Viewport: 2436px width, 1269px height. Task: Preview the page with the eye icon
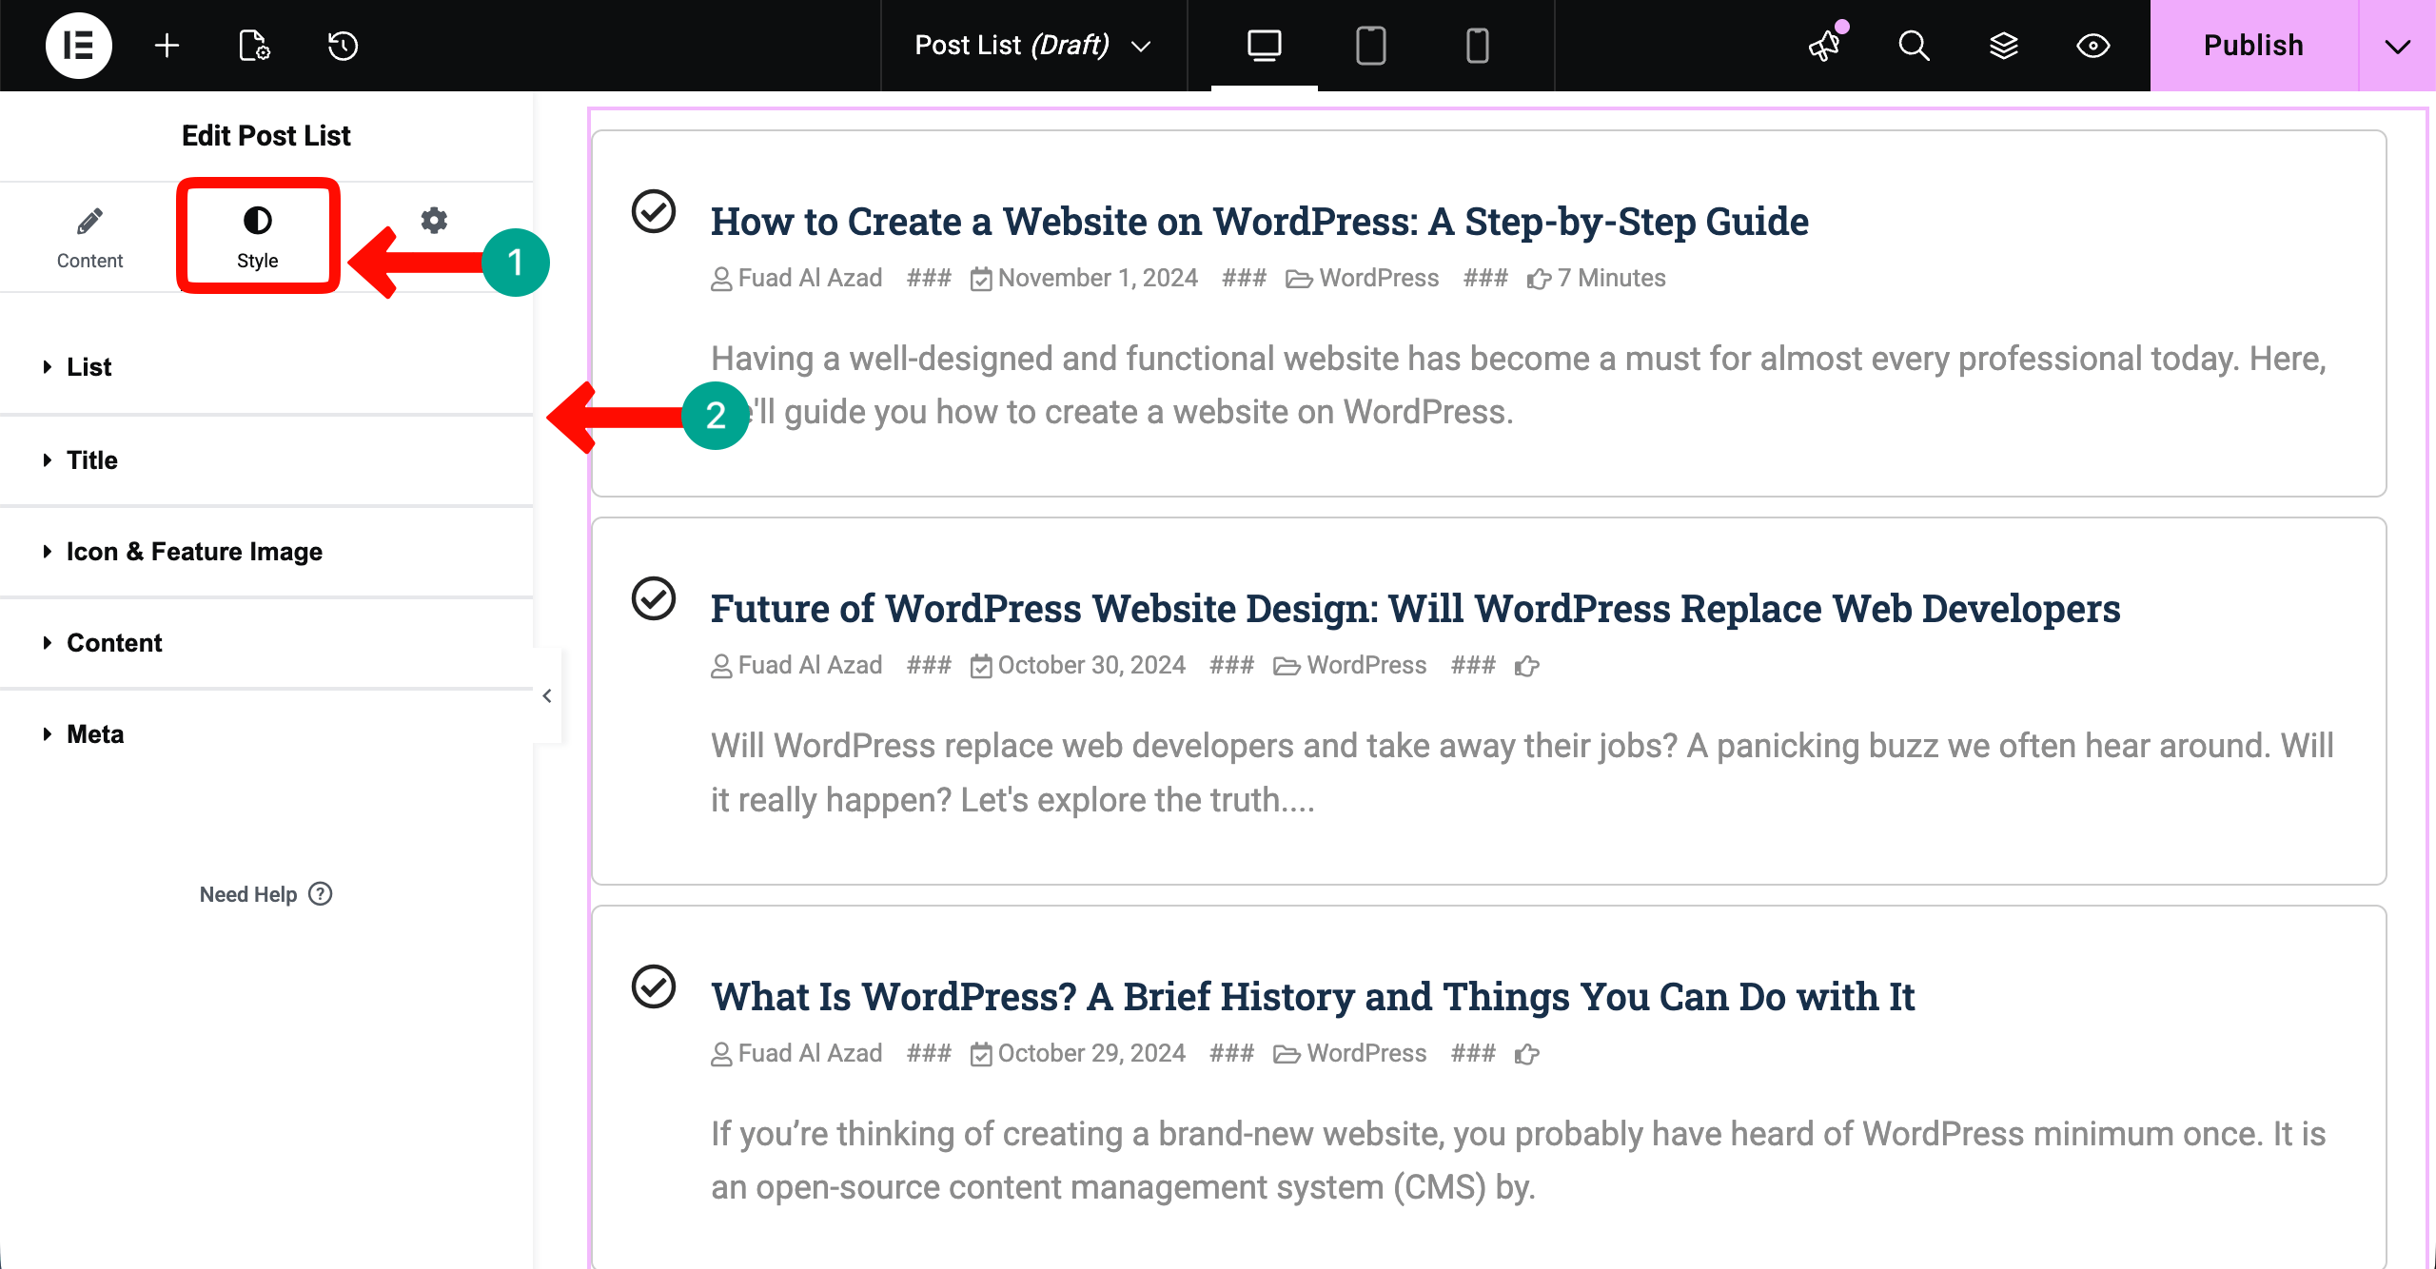pos(2092,45)
